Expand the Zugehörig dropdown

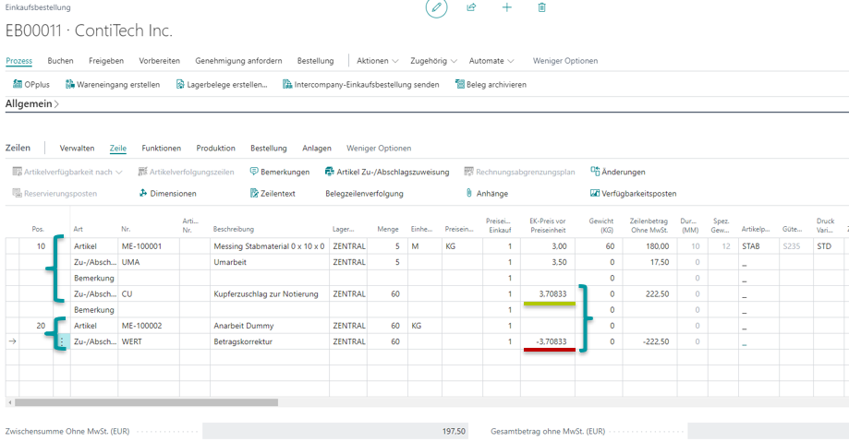click(432, 61)
